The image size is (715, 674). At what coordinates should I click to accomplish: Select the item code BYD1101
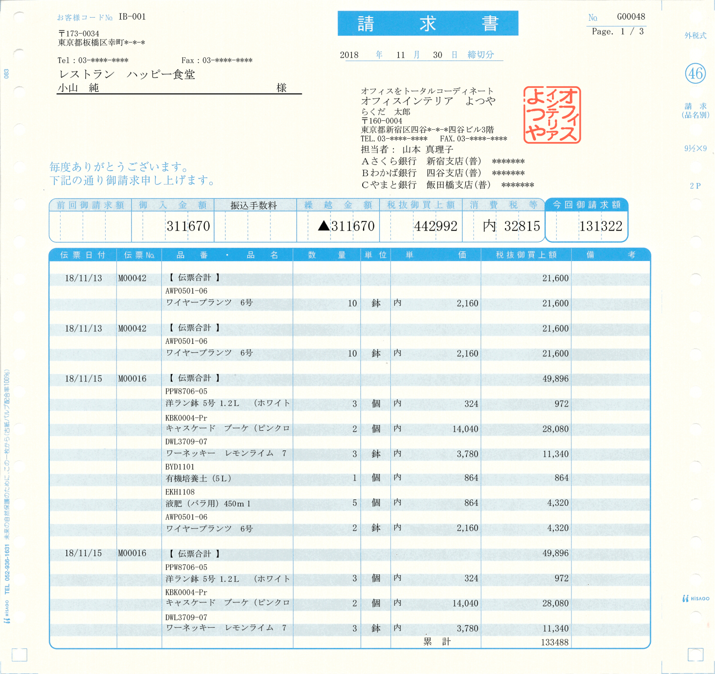(180, 467)
